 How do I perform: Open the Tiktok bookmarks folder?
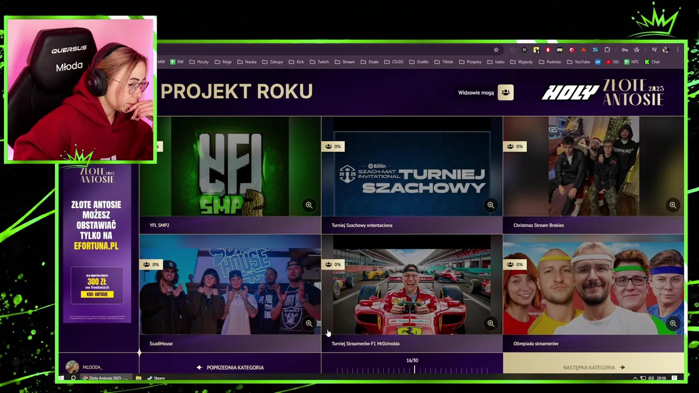coord(443,62)
